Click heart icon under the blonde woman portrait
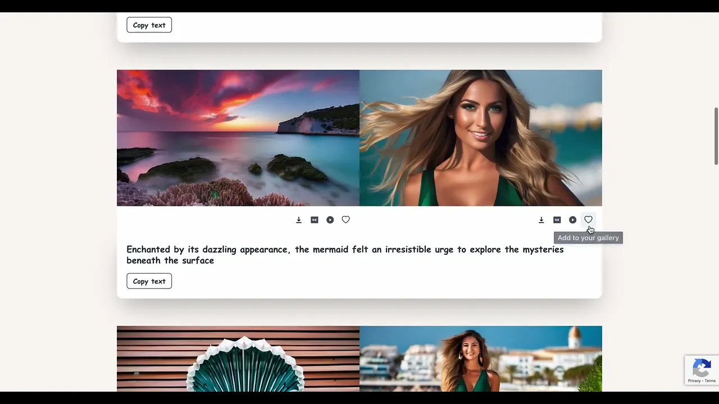719x404 pixels. [x=588, y=220]
